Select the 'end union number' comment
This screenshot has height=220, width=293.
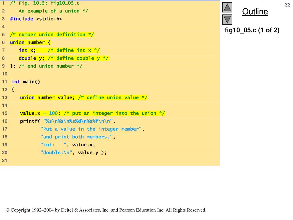click(x=50, y=66)
